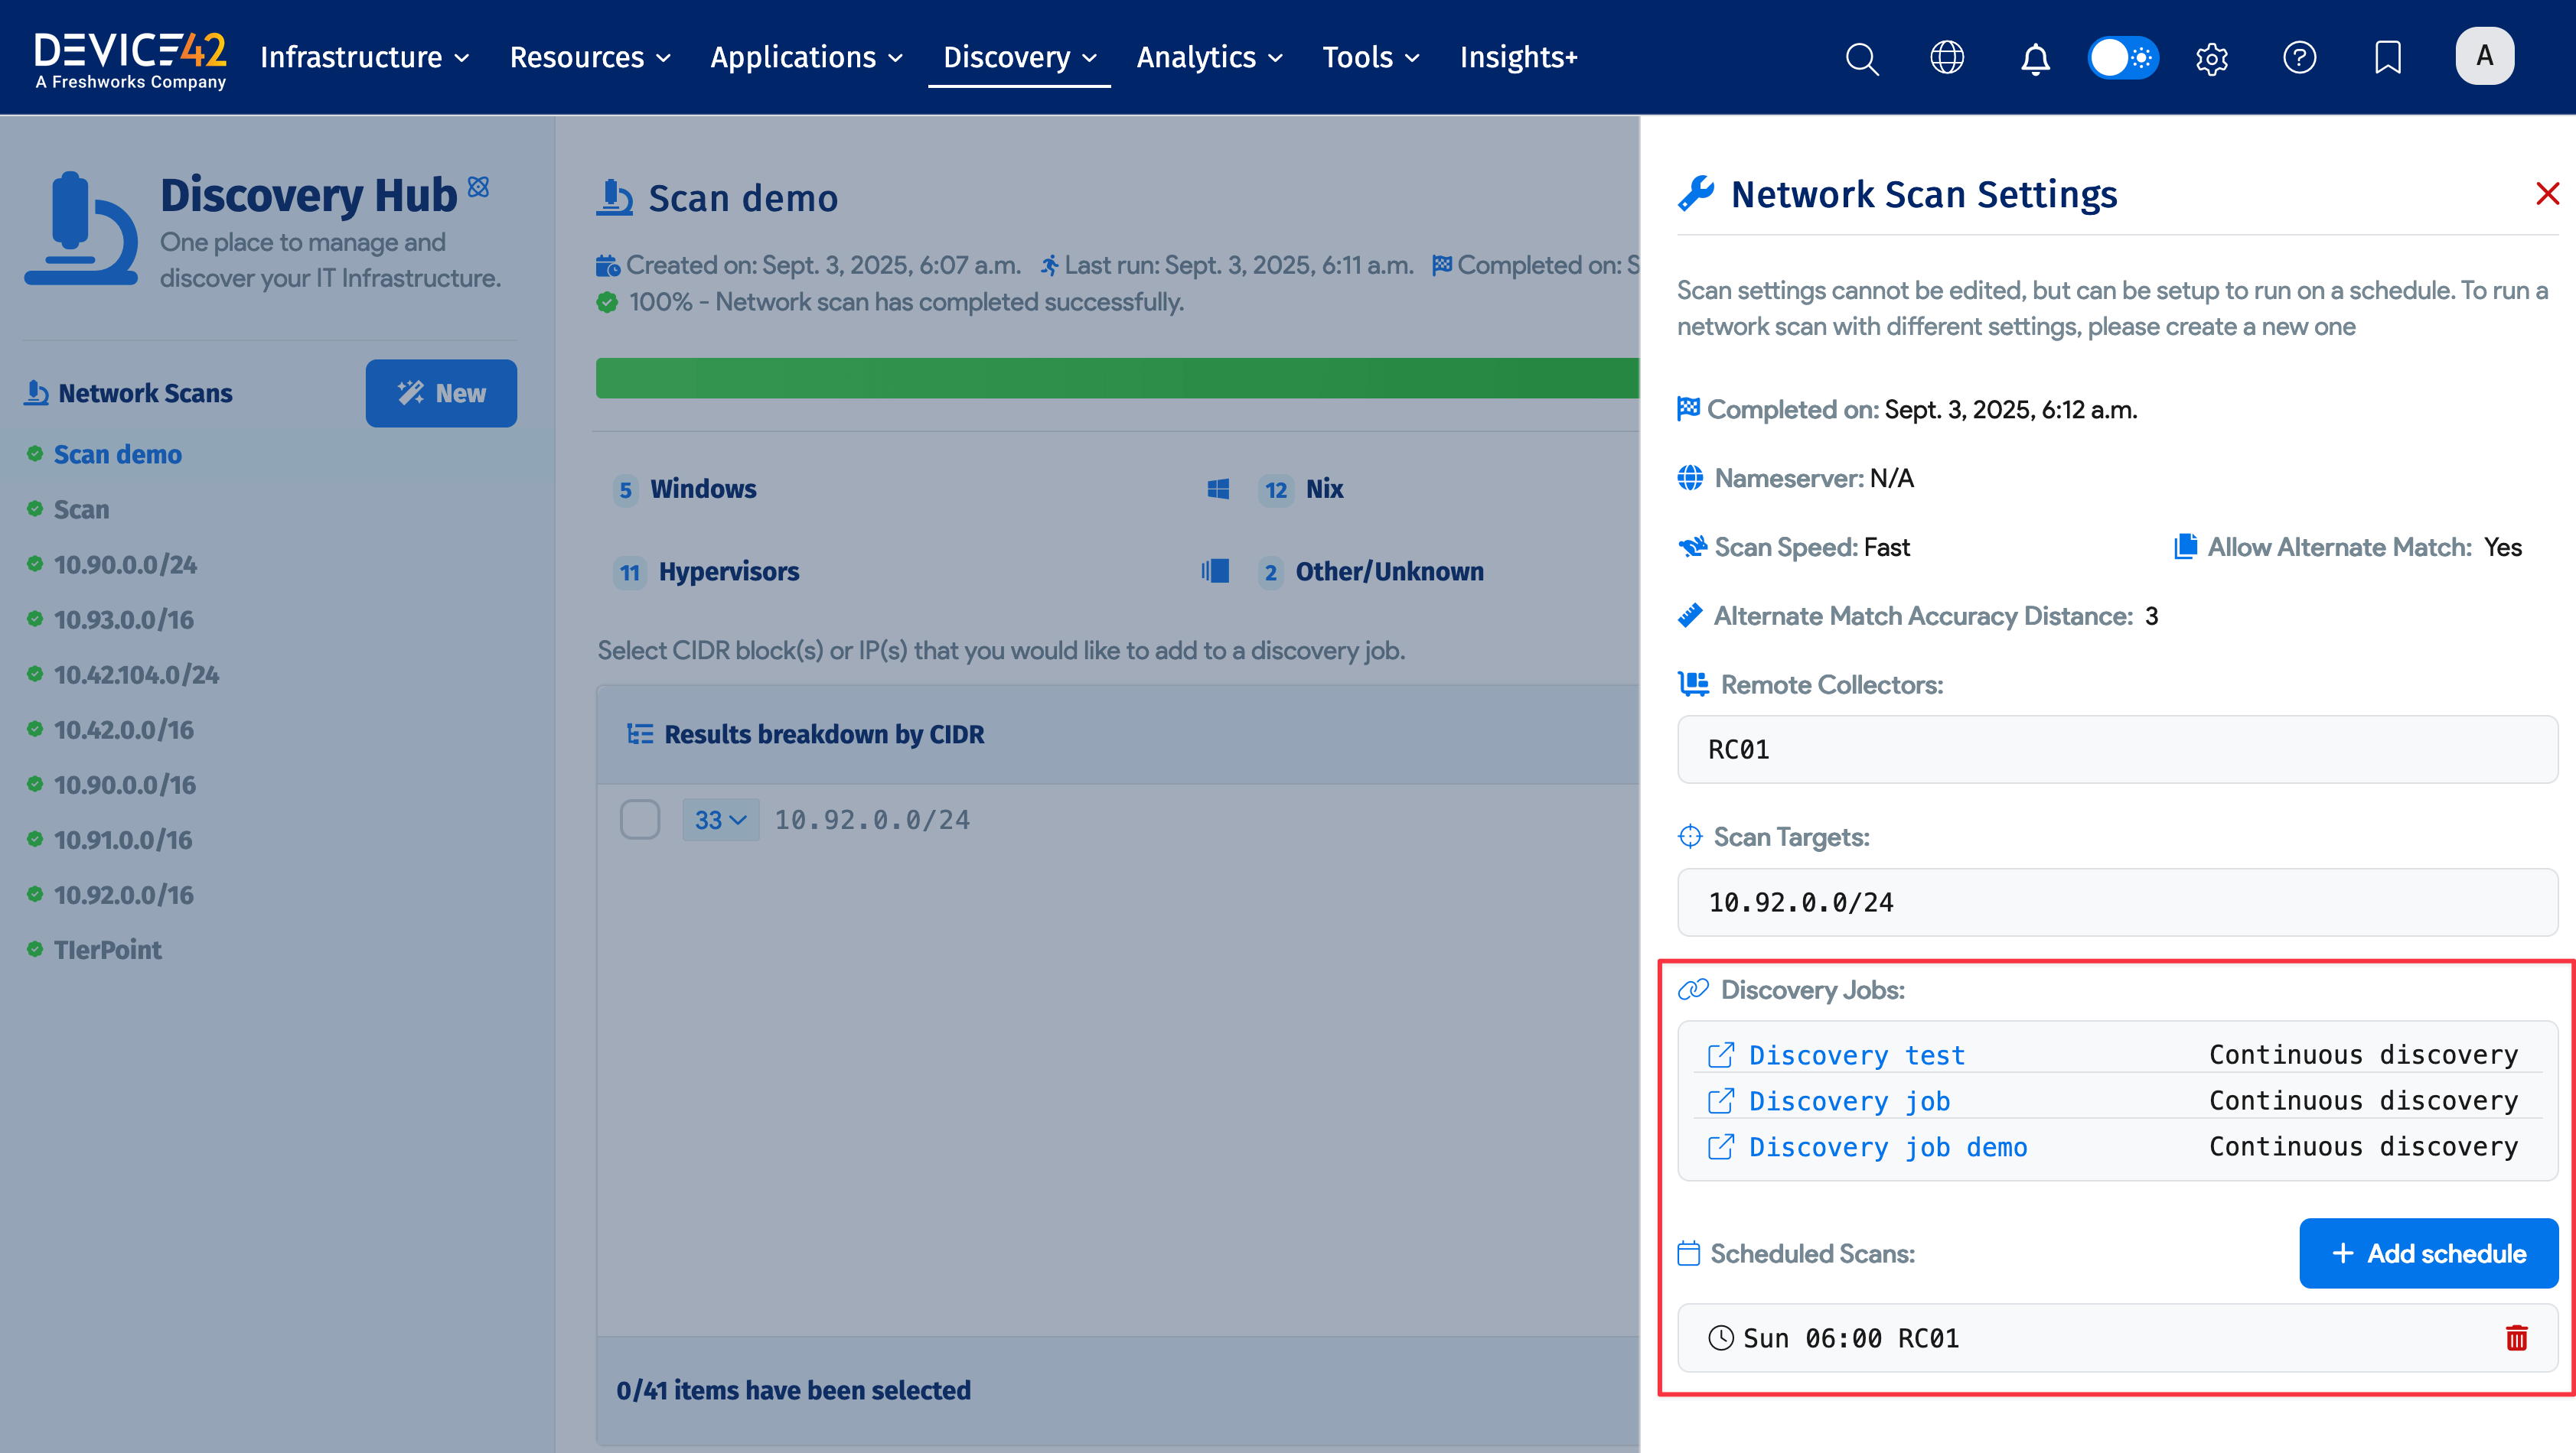Check the 10.92.0.0/24 CIDR checkbox

tap(640, 818)
